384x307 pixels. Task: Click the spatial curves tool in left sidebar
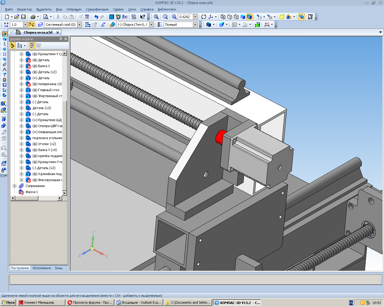coord(4,44)
